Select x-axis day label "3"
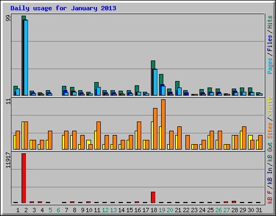This screenshot has height=216, width=276. (34, 210)
